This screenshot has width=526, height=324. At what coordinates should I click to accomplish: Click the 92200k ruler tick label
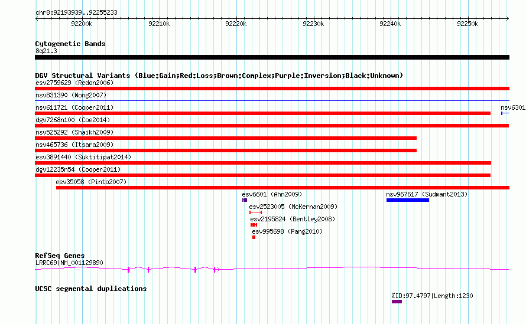click(x=82, y=24)
